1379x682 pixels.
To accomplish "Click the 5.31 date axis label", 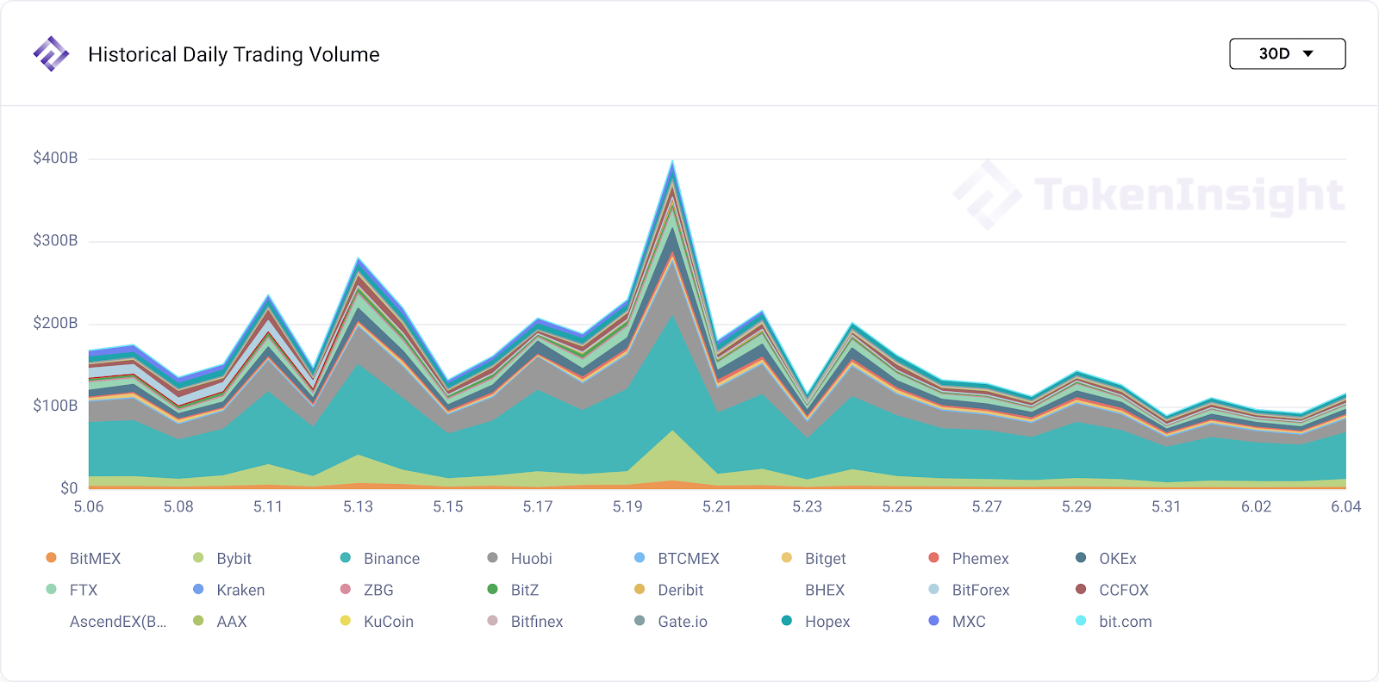I will pyautogui.click(x=1166, y=506).
